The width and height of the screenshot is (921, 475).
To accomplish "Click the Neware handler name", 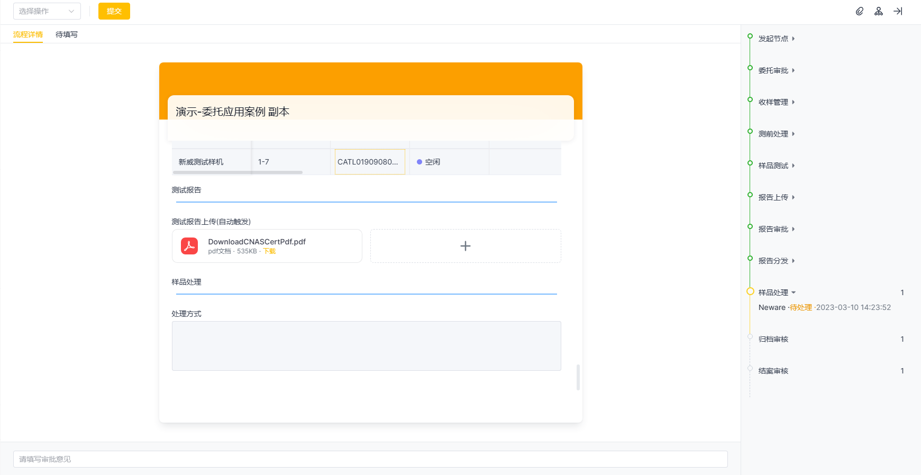I will coord(772,307).
